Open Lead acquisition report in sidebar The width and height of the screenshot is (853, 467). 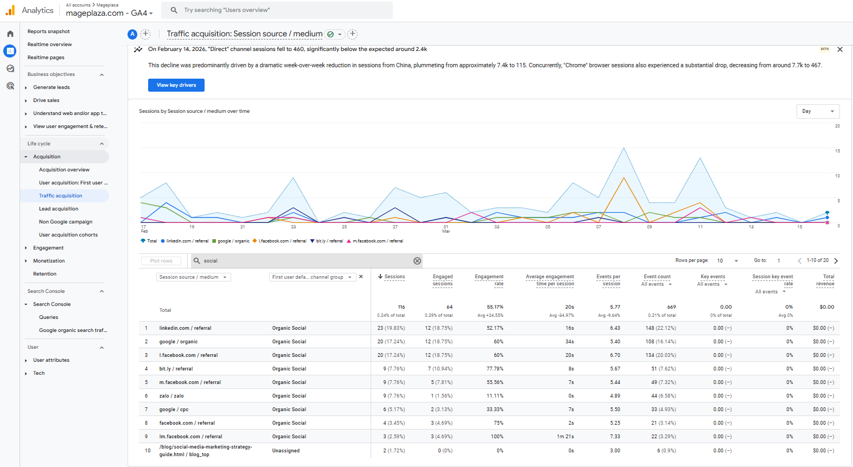[x=59, y=209]
